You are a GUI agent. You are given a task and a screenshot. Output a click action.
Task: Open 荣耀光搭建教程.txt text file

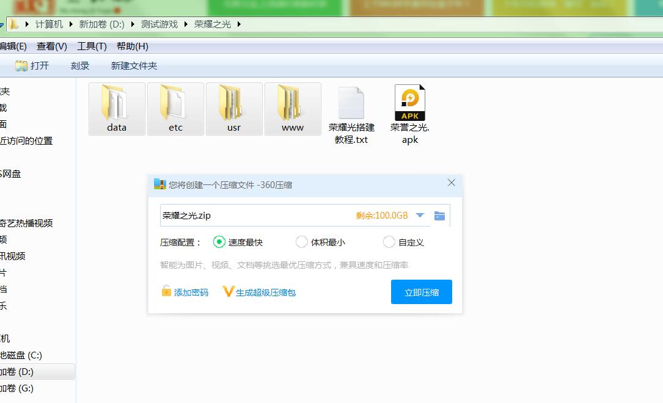click(x=351, y=104)
